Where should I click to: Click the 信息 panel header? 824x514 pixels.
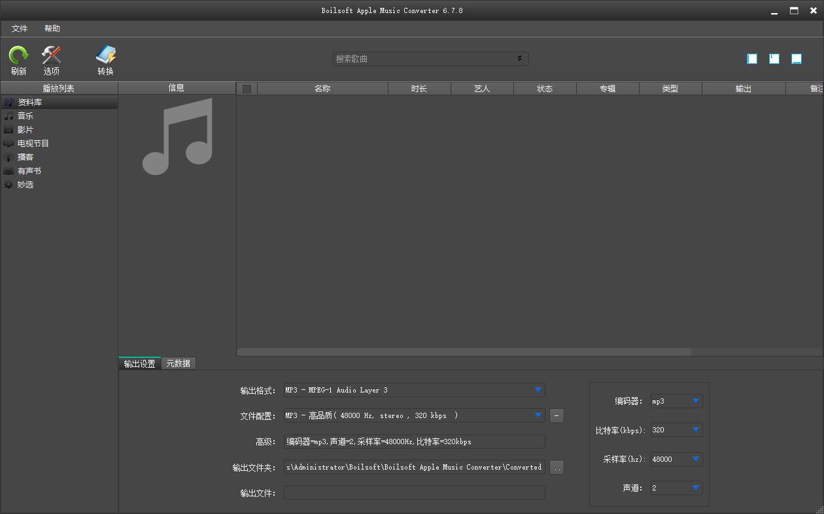click(x=177, y=88)
